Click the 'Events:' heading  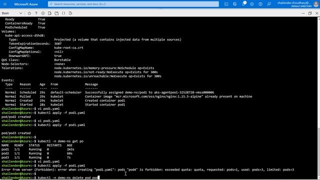8,80
